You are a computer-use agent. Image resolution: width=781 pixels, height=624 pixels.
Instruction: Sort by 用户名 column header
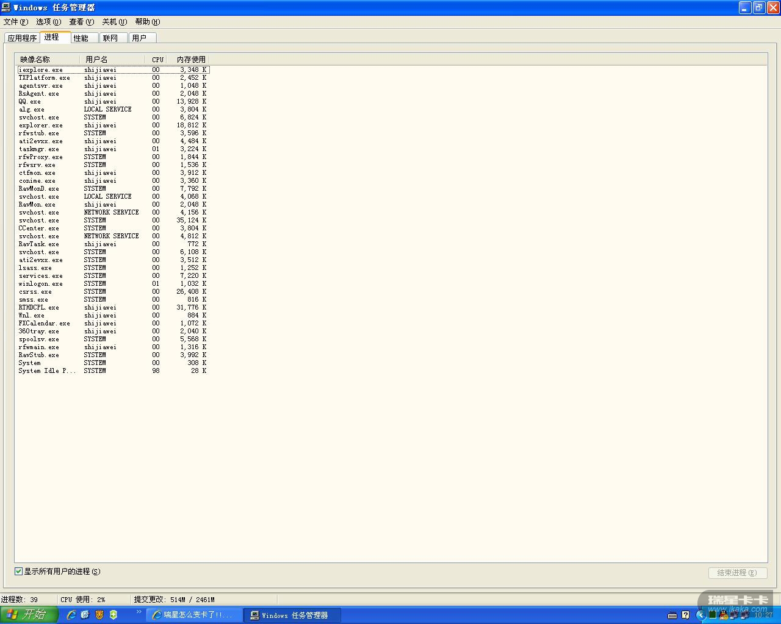(113, 60)
